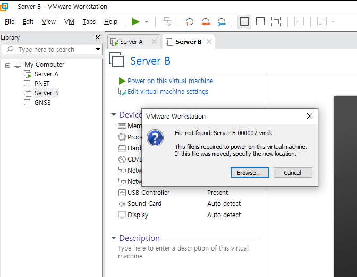Select Server B in the library tree
The width and height of the screenshot is (357, 277).
(46, 93)
